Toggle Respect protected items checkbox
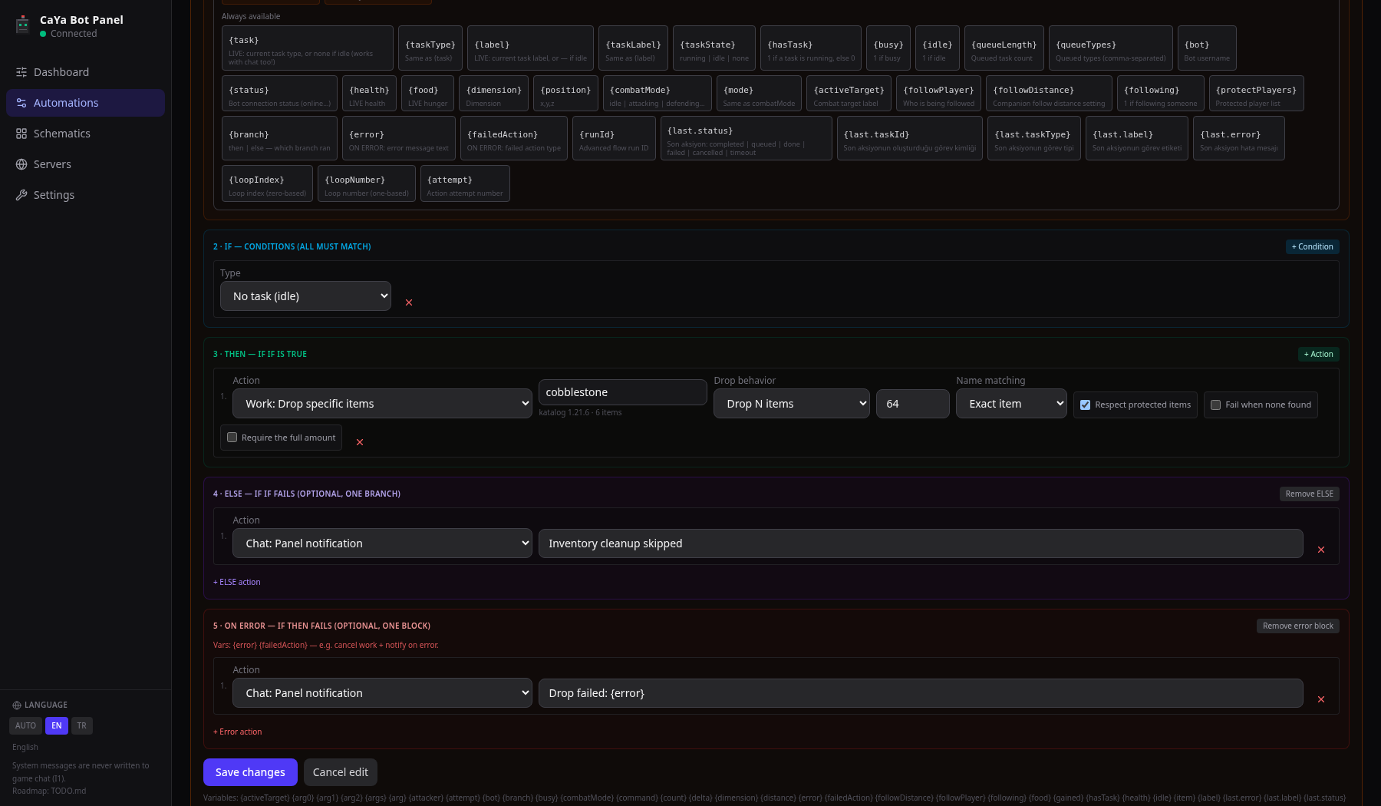Image resolution: width=1381 pixels, height=806 pixels. pyautogui.click(x=1086, y=405)
